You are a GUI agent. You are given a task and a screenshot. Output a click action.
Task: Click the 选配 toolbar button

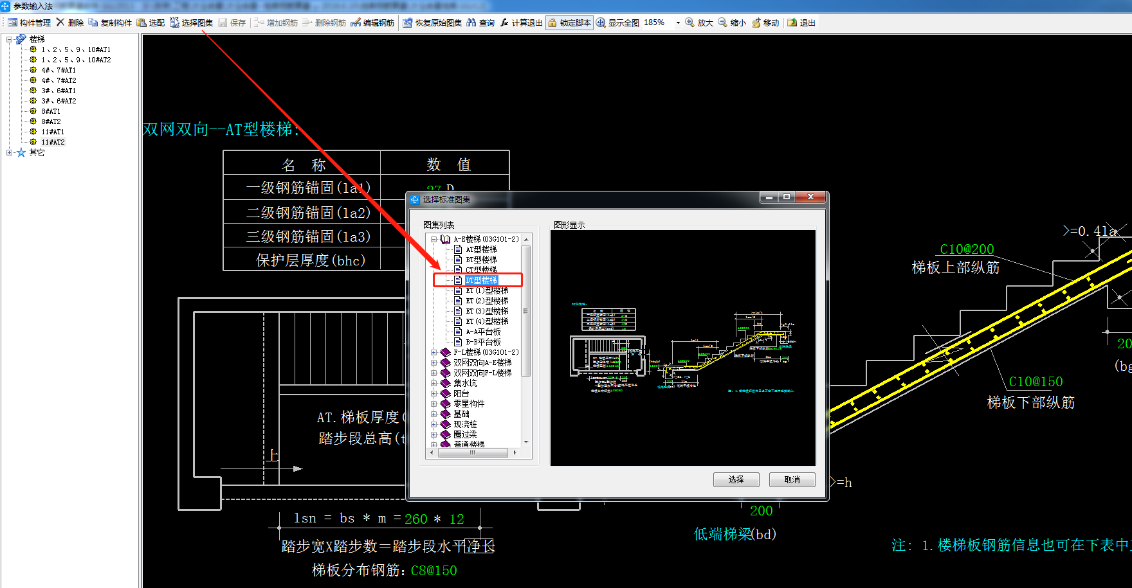pos(151,22)
